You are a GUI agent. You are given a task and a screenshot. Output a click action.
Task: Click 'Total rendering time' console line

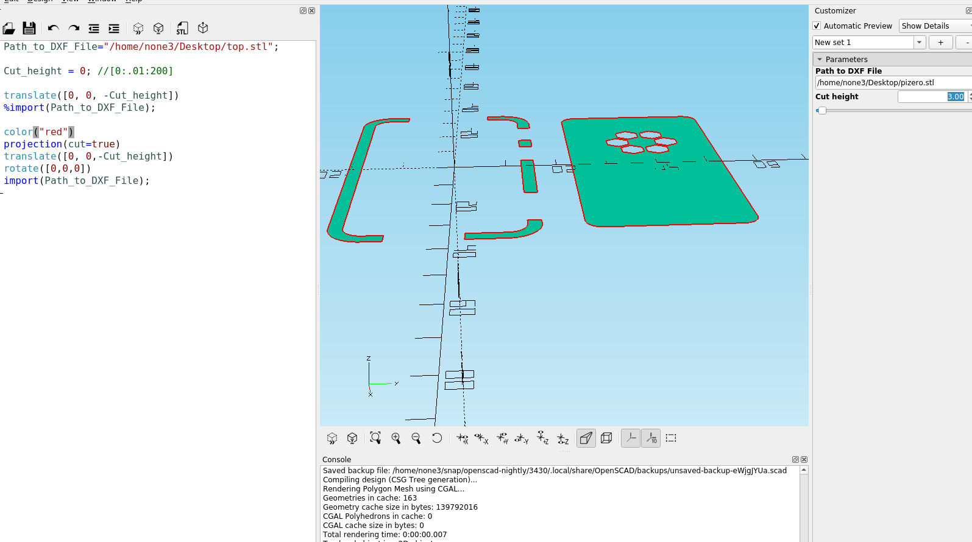[x=385, y=535]
